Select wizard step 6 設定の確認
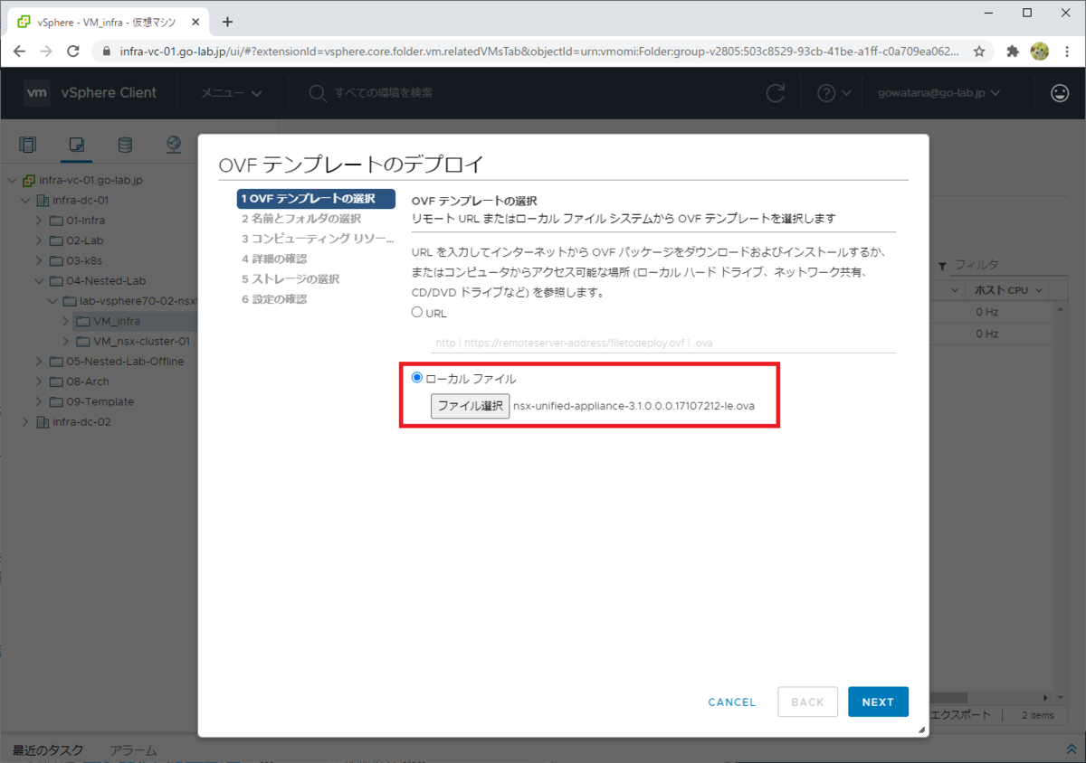Image resolution: width=1086 pixels, height=763 pixels. (x=273, y=299)
